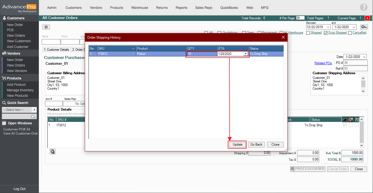Enable the Shipped filter checkbox
The height and width of the screenshot is (193, 373).
[x=308, y=33]
